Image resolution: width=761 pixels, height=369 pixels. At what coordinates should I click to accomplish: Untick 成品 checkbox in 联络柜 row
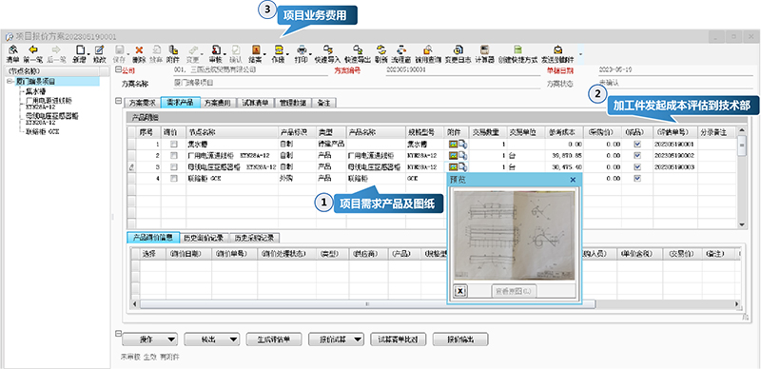(637, 178)
